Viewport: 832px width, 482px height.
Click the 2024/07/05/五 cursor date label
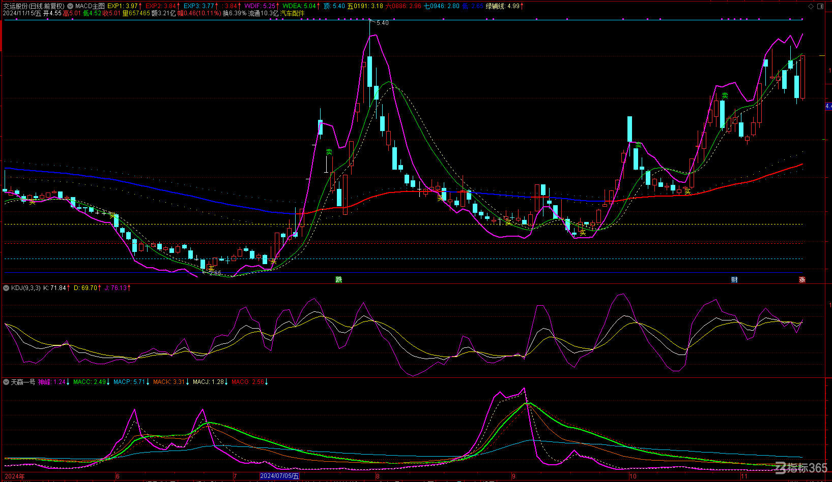point(279,476)
